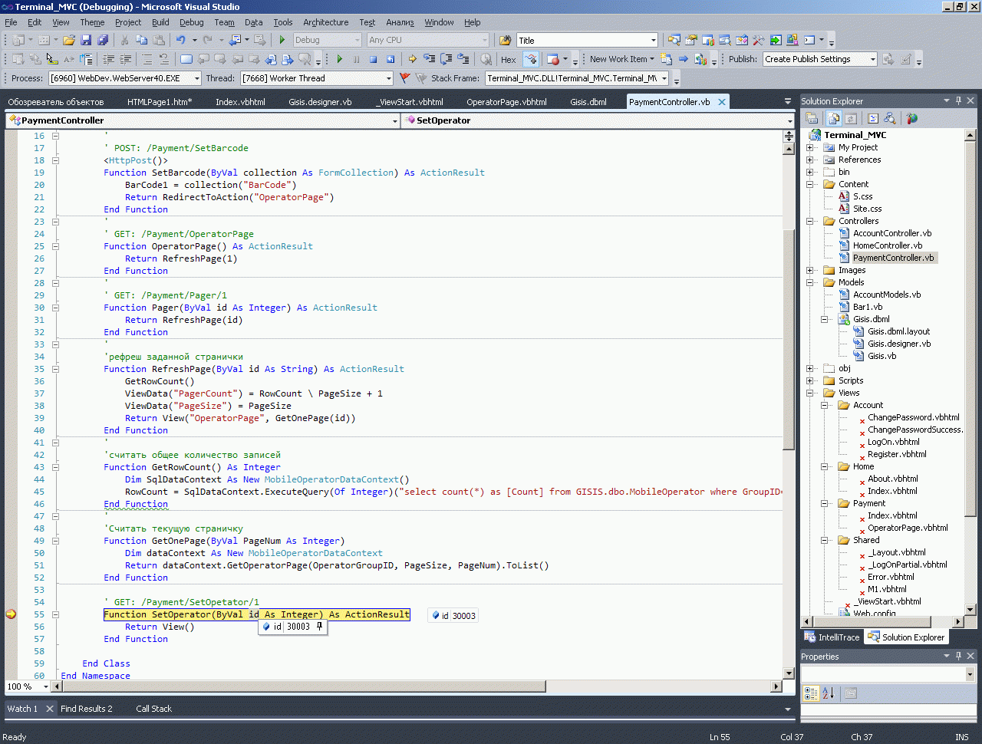Expand the References node
This screenshot has height=744, width=982.
(x=810, y=160)
